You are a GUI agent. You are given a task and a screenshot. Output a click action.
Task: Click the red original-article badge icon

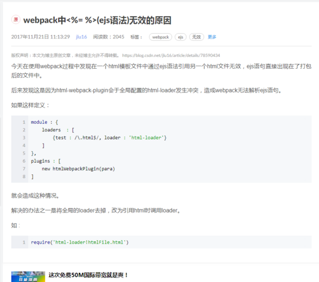tap(16, 20)
